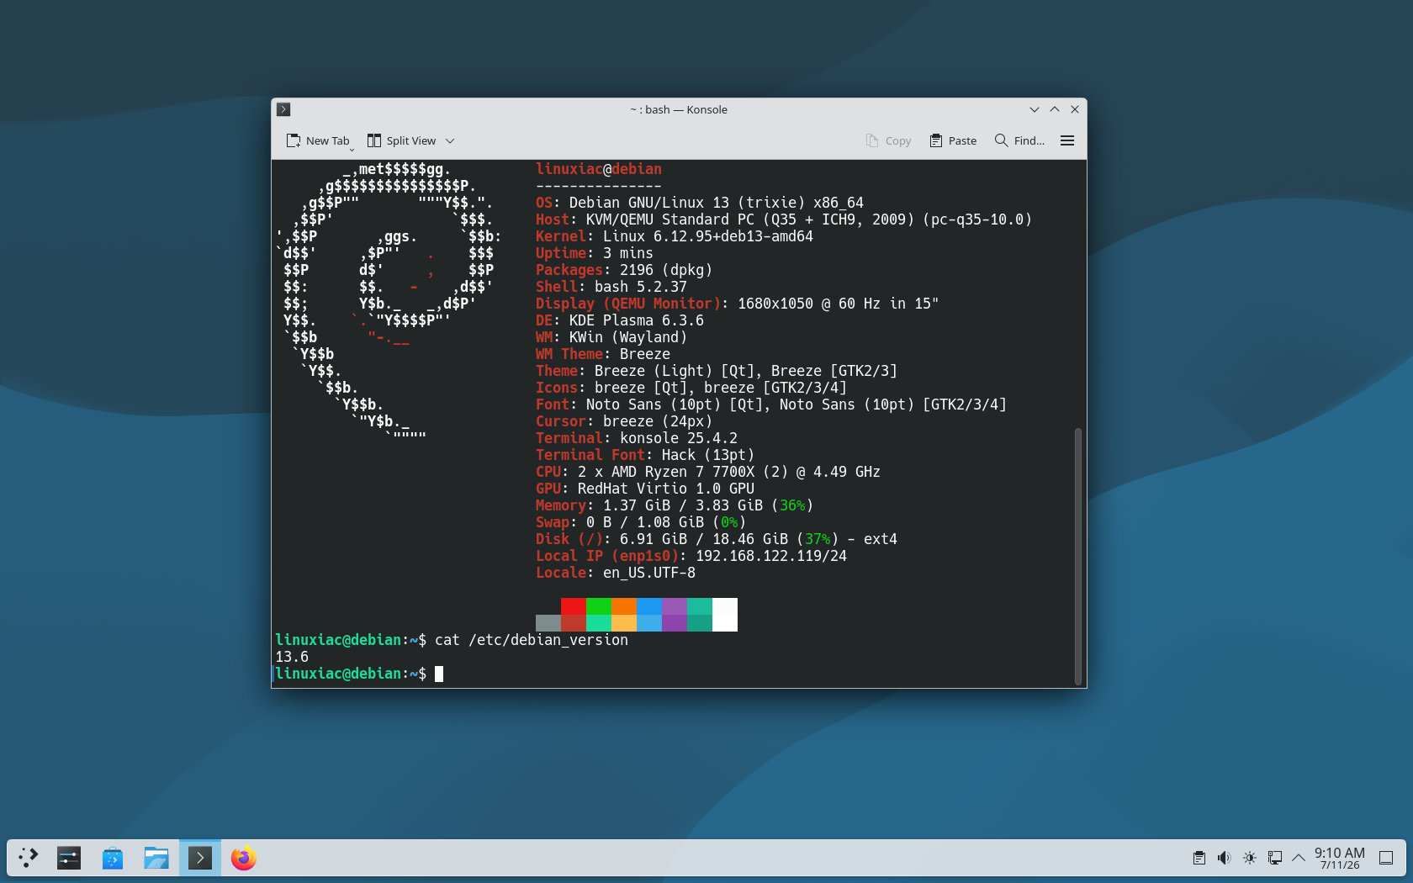Open Konsole hamburger menu
This screenshot has height=883, width=1413.
pyautogui.click(x=1067, y=140)
